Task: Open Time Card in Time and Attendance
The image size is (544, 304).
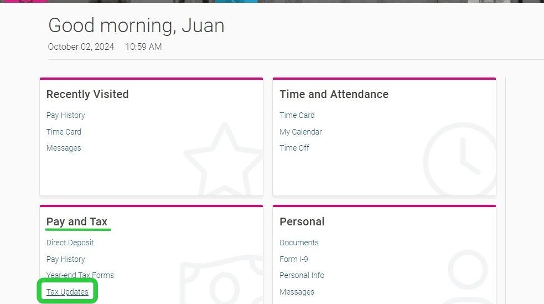Action: pyautogui.click(x=297, y=115)
